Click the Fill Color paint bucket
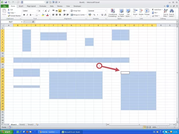Image resolution: width=179 pixels, height=134 pixels. [43, 15]
